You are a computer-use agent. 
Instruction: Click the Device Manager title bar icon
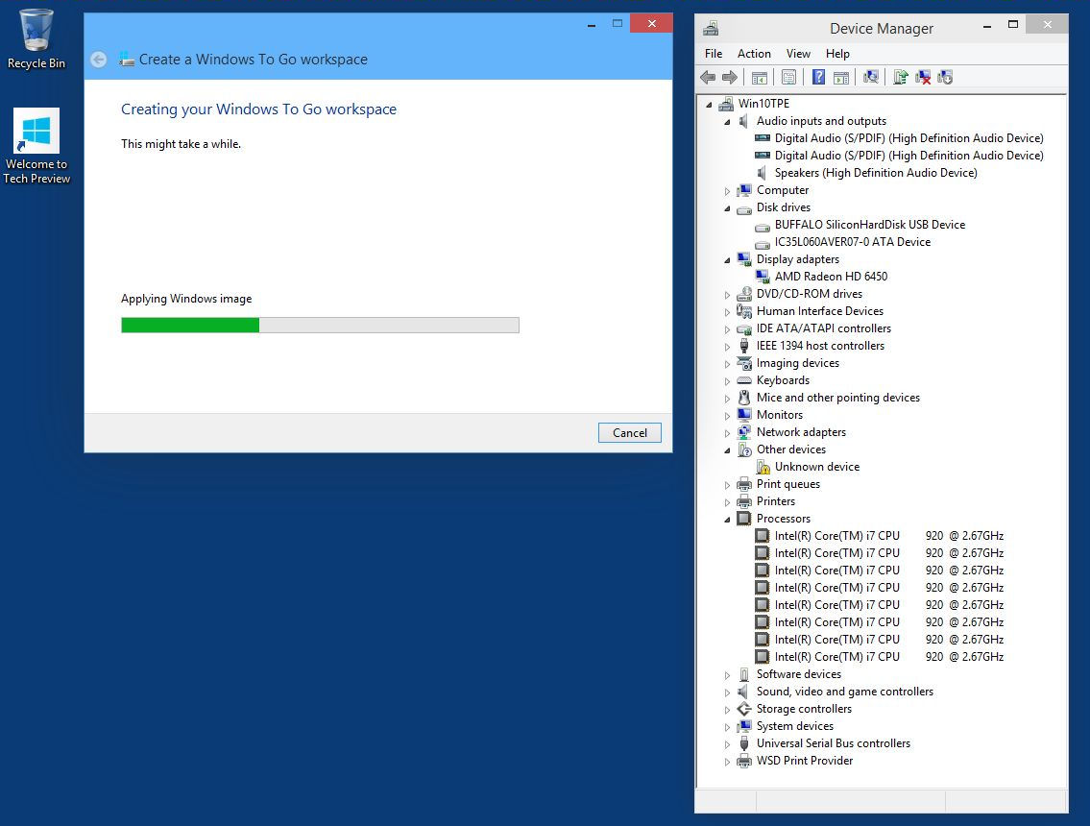[x=711, y=29]
